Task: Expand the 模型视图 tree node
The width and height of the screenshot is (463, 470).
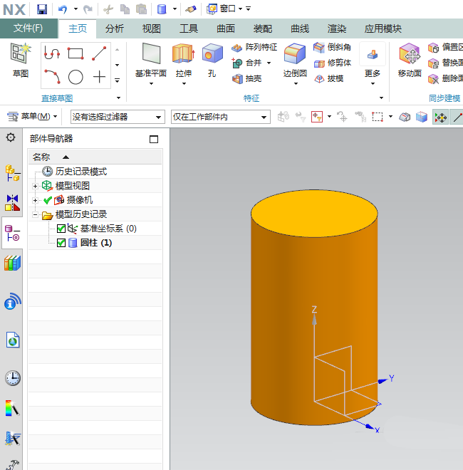Action: (x=36, y=186)
